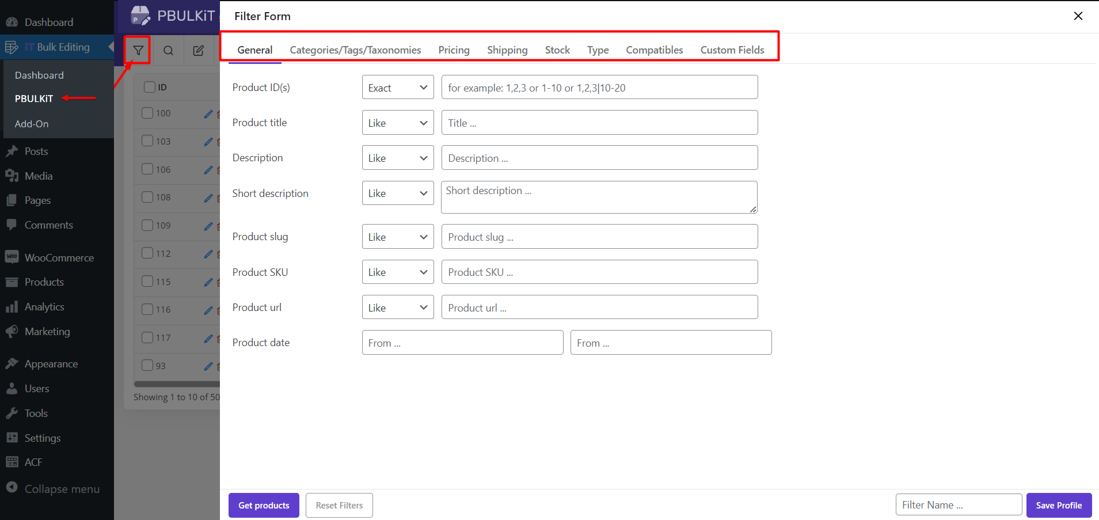Open the ACF sidebar item
Viewport: 1099px width, 520px height.
pos(33,462)
